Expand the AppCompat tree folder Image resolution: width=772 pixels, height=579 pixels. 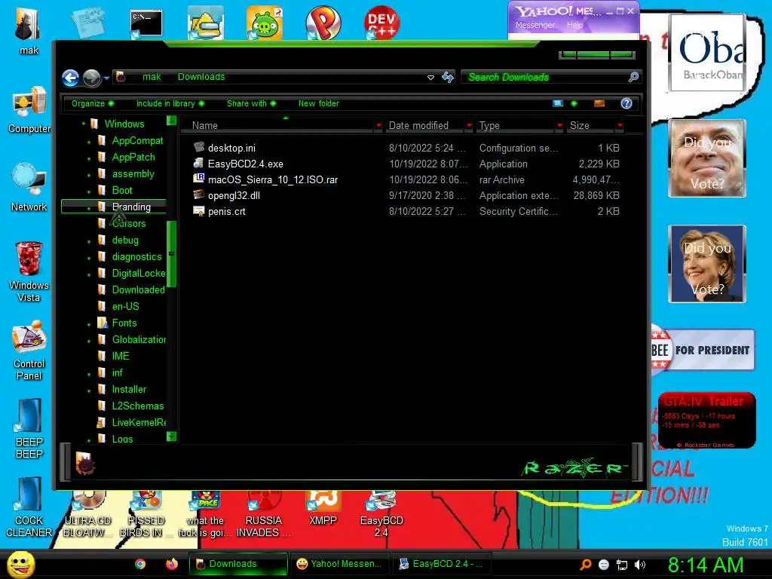[89, 141]
